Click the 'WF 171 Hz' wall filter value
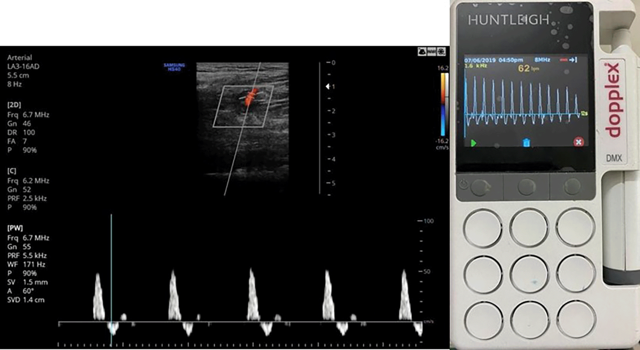640x350 pixels. pos(26,265)
